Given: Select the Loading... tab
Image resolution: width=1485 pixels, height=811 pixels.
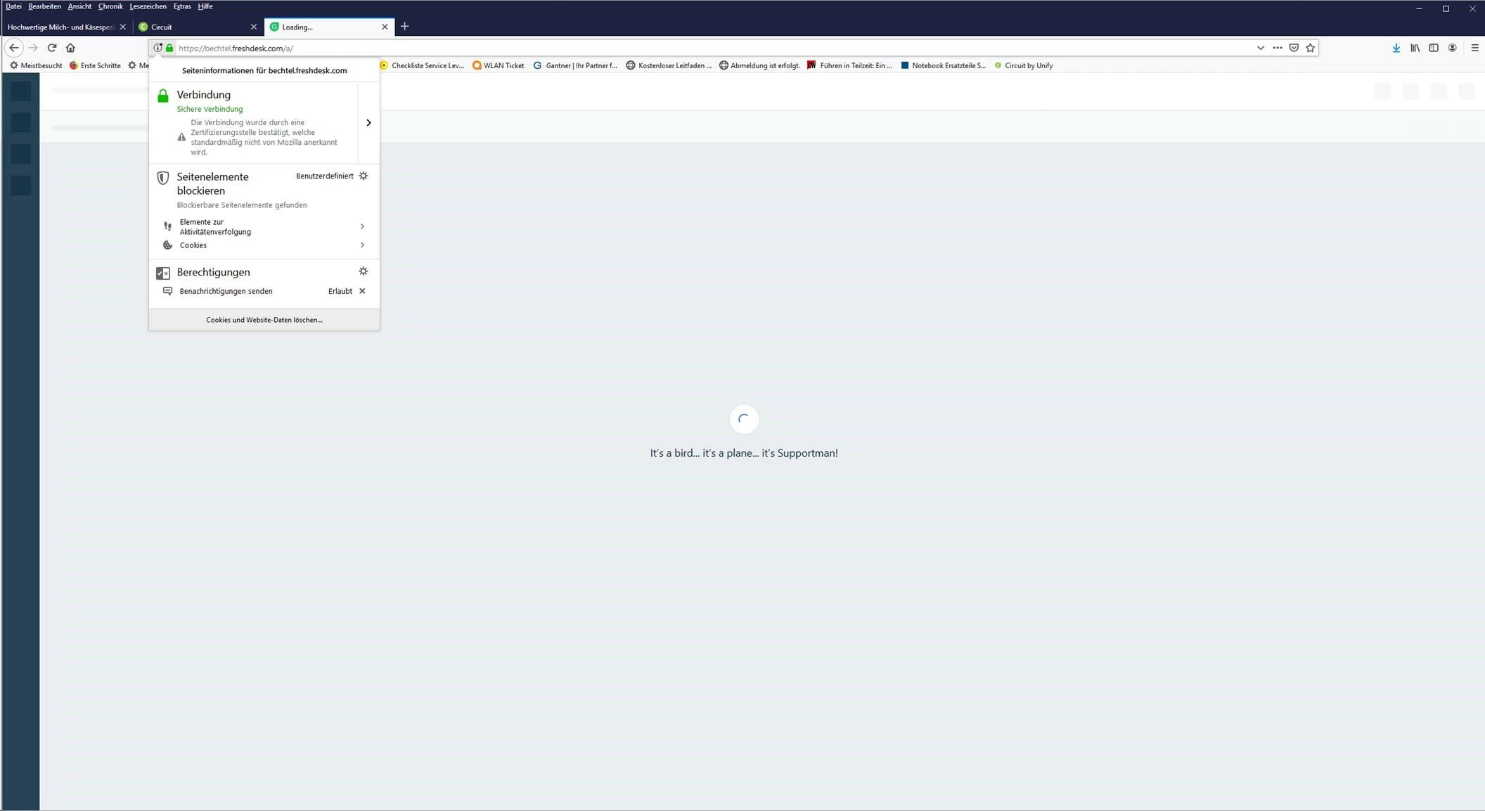Looking at the screenshot, I should [328, 27].
